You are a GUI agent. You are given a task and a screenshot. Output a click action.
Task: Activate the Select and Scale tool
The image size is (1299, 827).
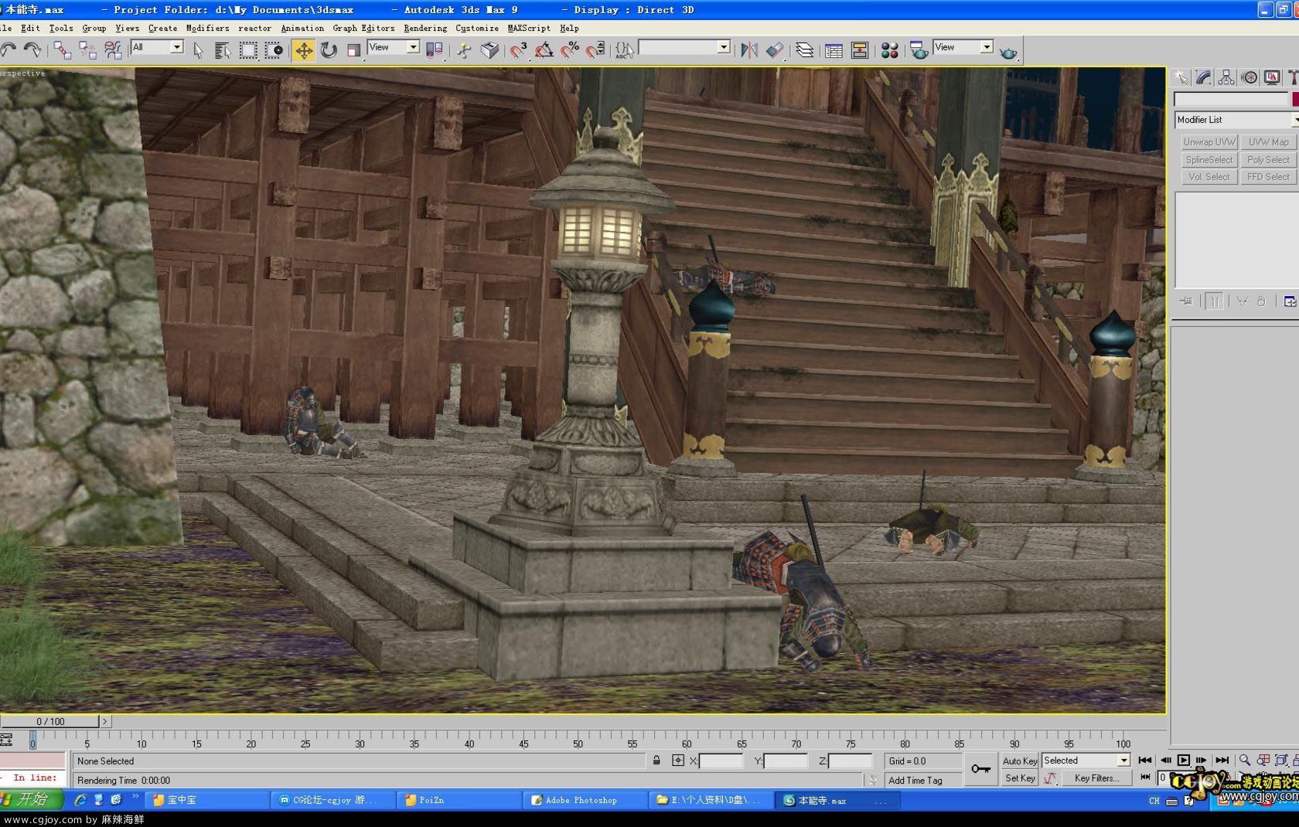tap(353, 50)
